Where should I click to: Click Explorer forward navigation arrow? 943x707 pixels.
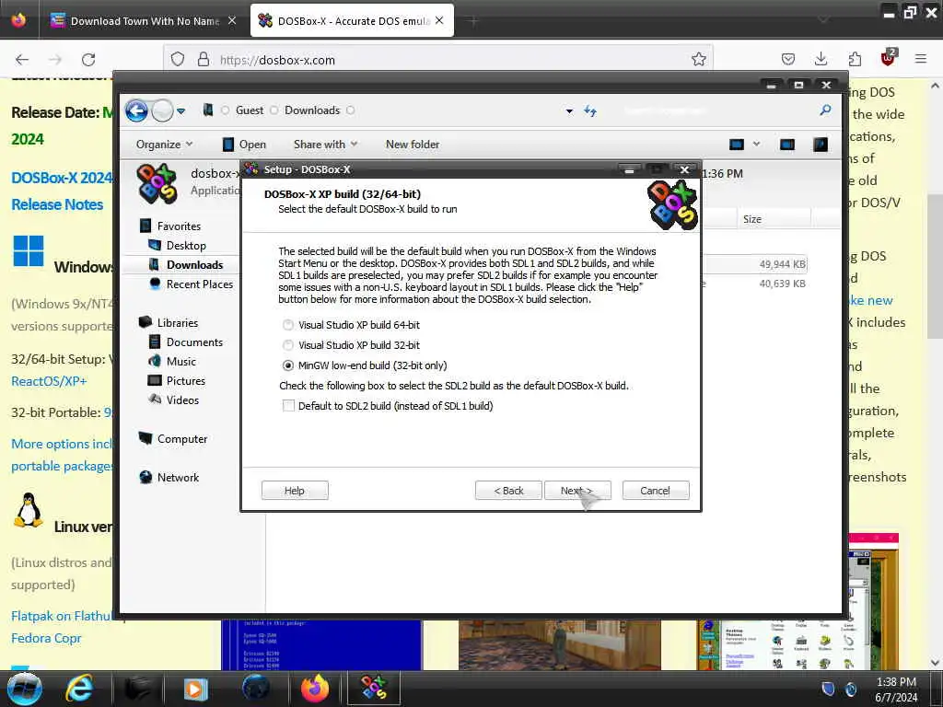[x=162, y=110]
